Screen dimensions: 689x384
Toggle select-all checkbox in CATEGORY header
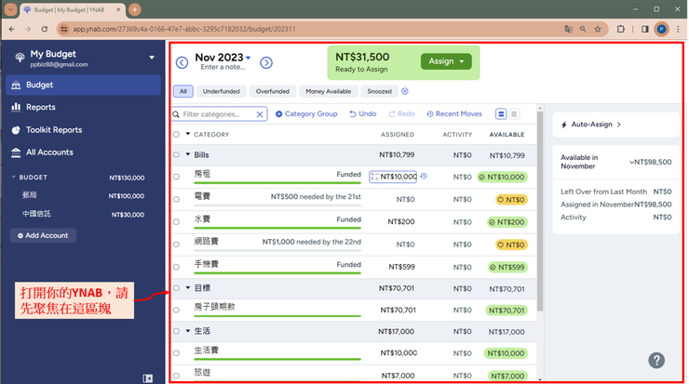[x=177, y=135]
